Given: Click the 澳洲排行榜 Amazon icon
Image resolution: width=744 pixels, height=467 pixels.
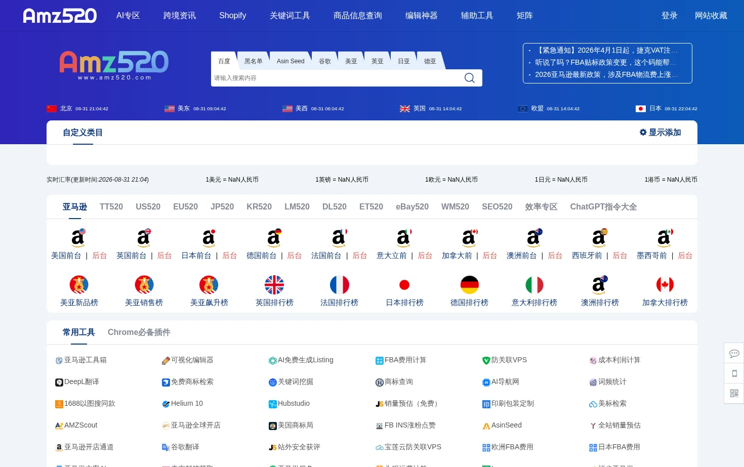Looking at the screenshot, I should [600, 285].
